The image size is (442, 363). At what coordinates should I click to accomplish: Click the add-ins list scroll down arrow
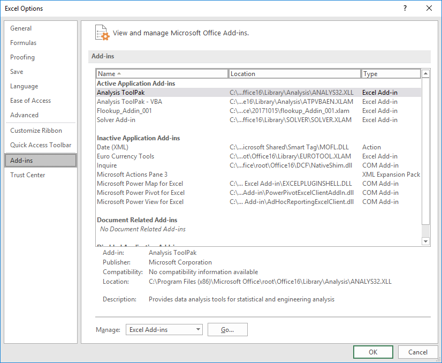click(425, 241)
